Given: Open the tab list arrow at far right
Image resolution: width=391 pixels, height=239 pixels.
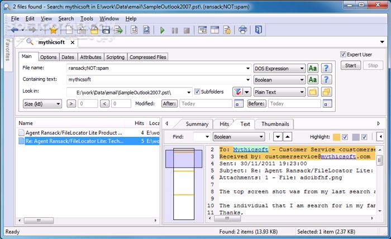Looking at the screenshot, I should 382,42.
